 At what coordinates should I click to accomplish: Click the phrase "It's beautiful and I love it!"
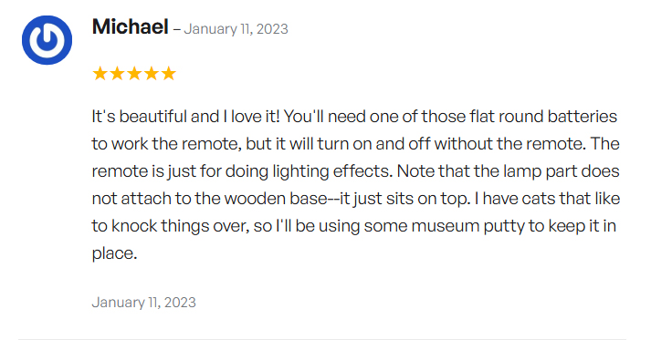click(x=186, y=117)
